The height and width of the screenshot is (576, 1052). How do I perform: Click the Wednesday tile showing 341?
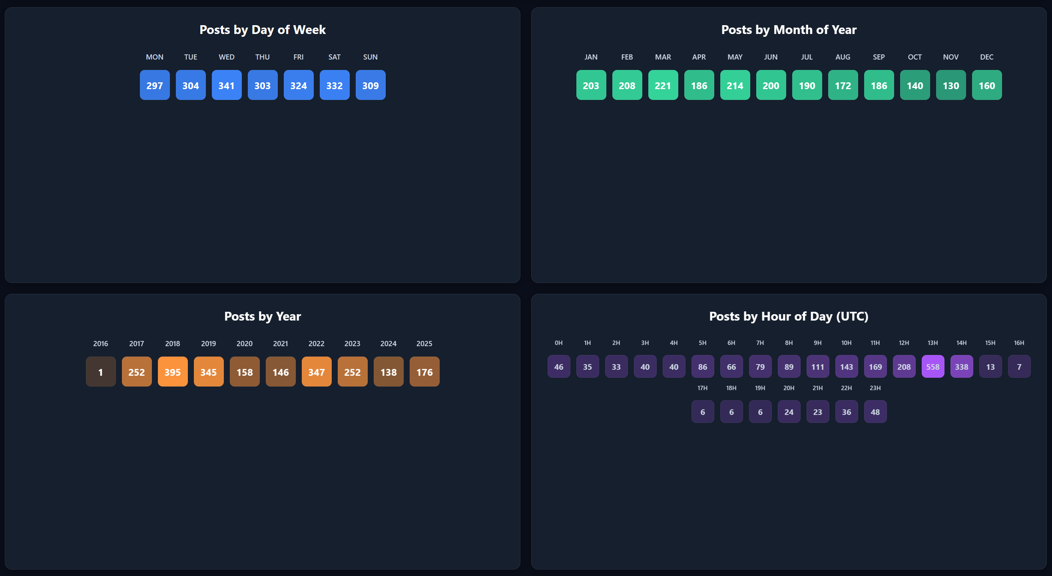coord(226,85)
